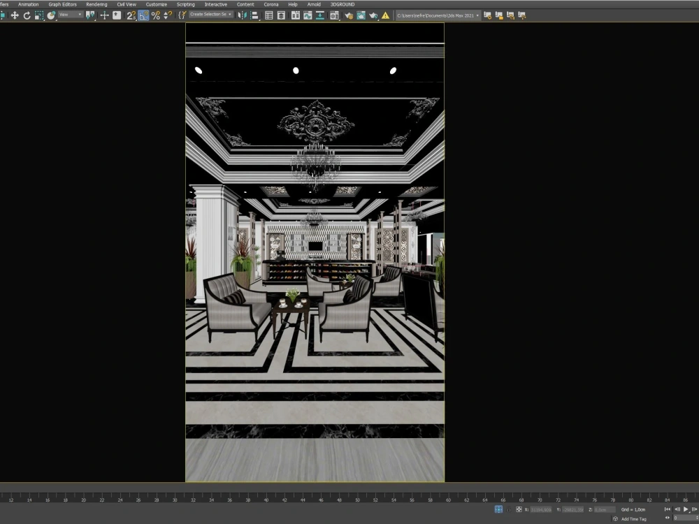Open the Civil View menu
Viewport: 699px width, 524px height.
click(127, 4)
